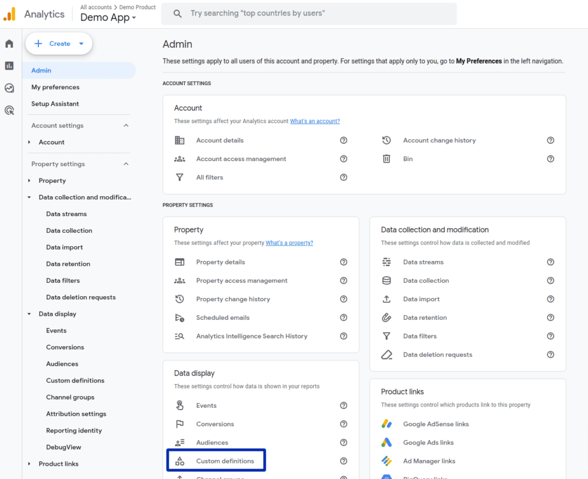588x479 pixels.
Task: Open help for Property access management
Action: coord(343,281)
